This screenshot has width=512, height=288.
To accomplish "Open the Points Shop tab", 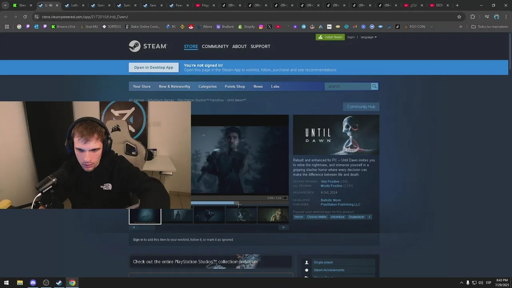I will click(x=235, y=86).
